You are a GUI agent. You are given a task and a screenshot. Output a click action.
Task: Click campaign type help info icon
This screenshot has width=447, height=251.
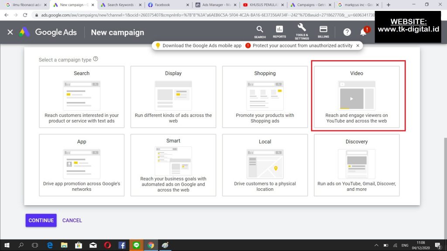click(x=96, y=59)
